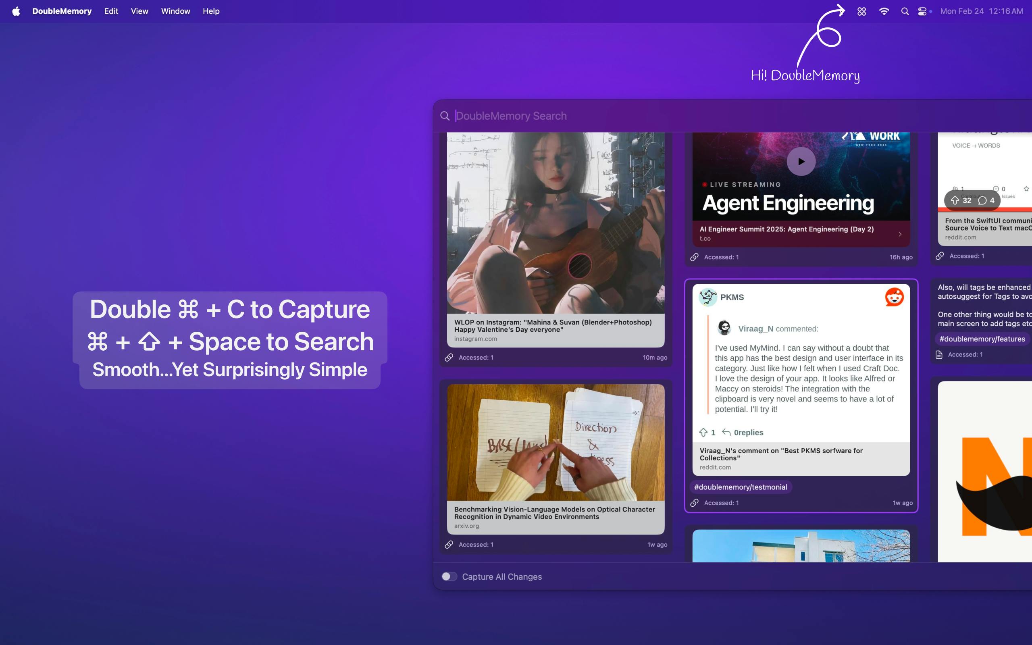Open the WLOP guitar girl image thumbnail
Image resolution: width=1032 pixels, height=645 pixels.
click(x=556, y=223)
